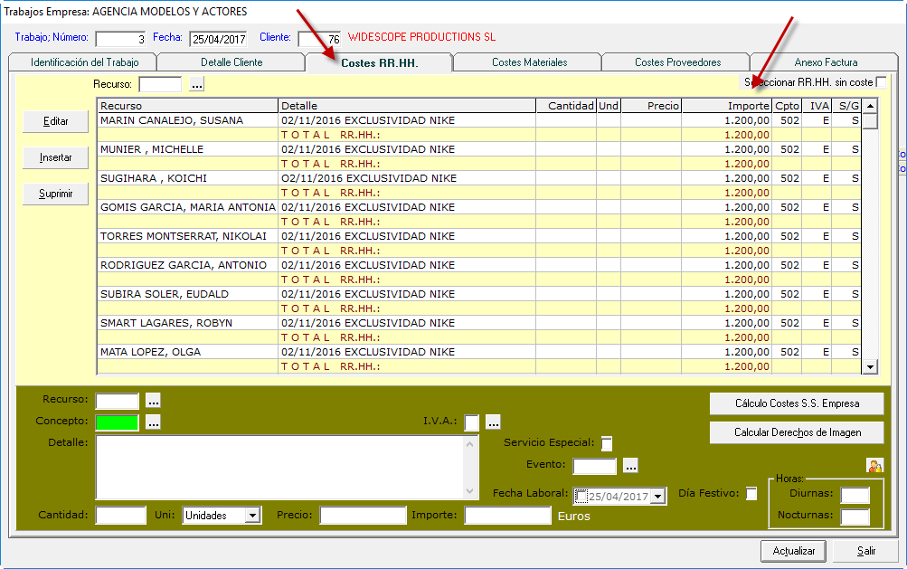Focus the Diurnas hours field
Image resolution: width=907 pixels, height=569 pixels.
pyautogui.click(x=855, y=495)
